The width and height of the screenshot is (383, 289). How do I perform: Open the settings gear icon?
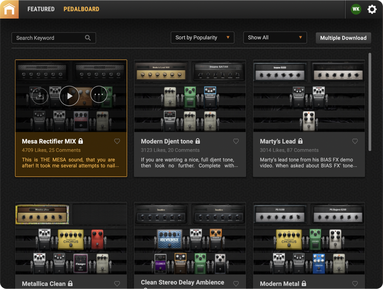tap(372, 9)
